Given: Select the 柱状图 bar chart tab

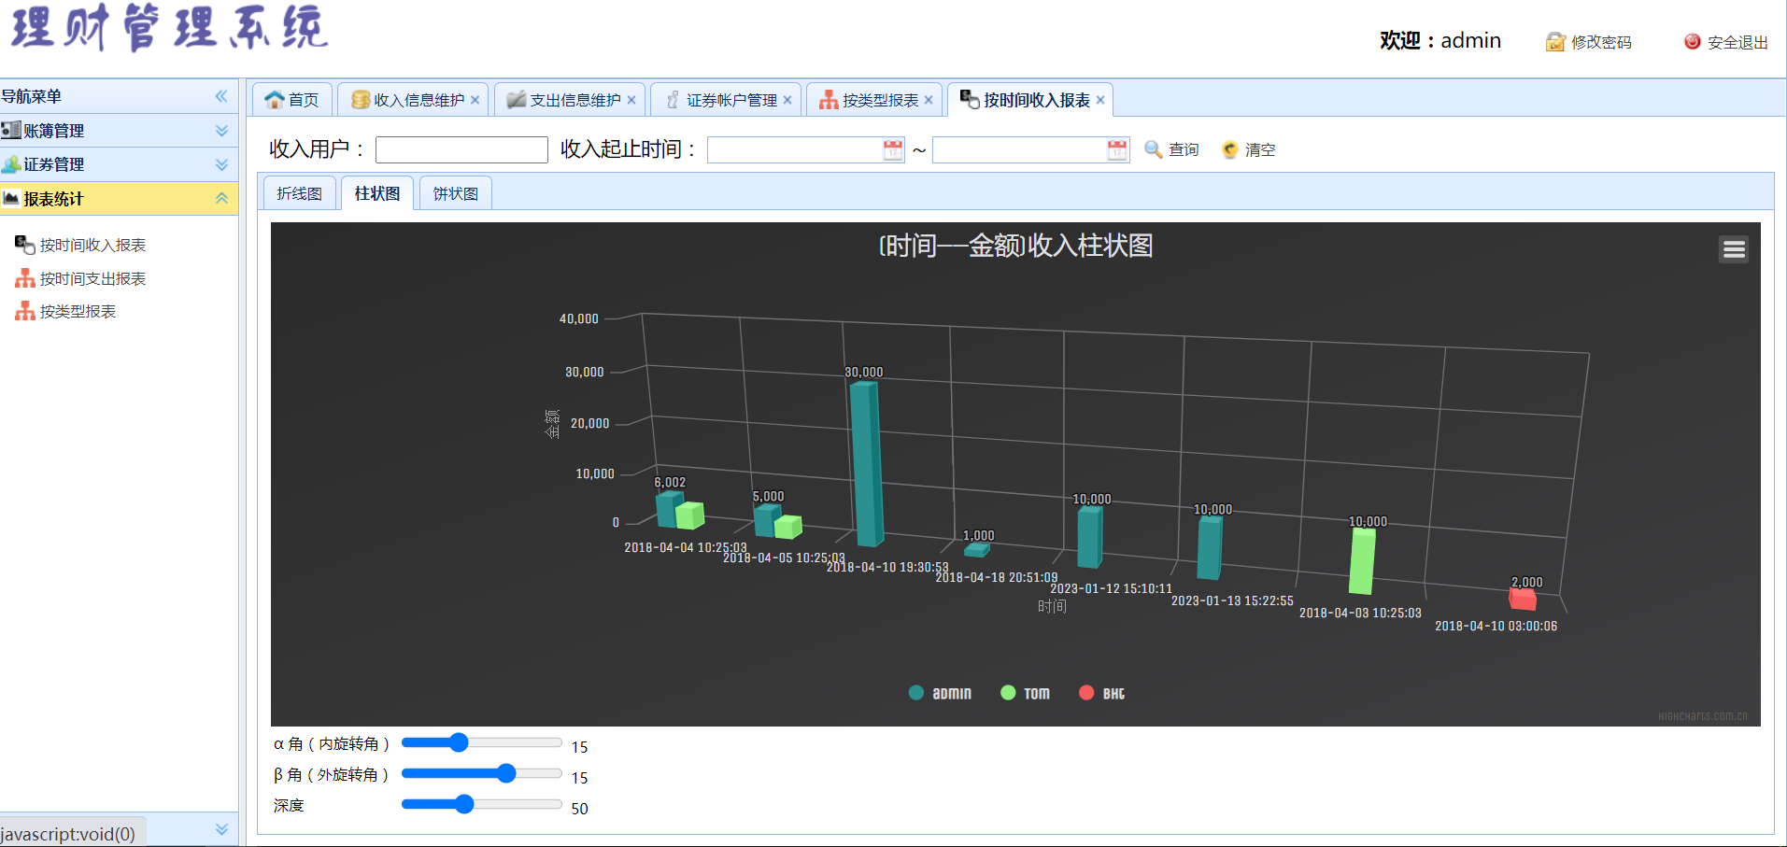Looking at the screenshot, I should (x=377, y=193).
